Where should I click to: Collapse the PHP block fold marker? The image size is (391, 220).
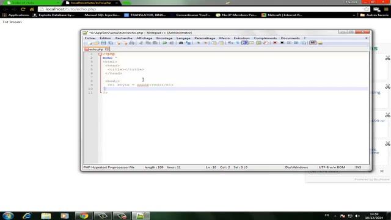(100, 54)
